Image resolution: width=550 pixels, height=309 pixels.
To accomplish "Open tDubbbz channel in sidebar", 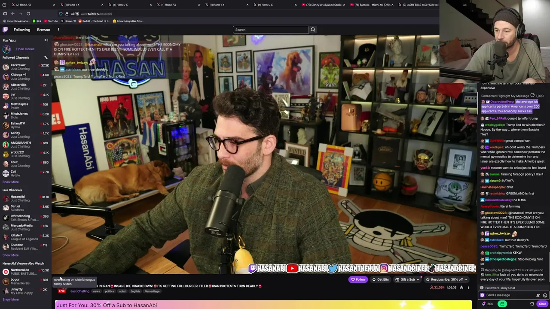I will click(x=26, y=247).
